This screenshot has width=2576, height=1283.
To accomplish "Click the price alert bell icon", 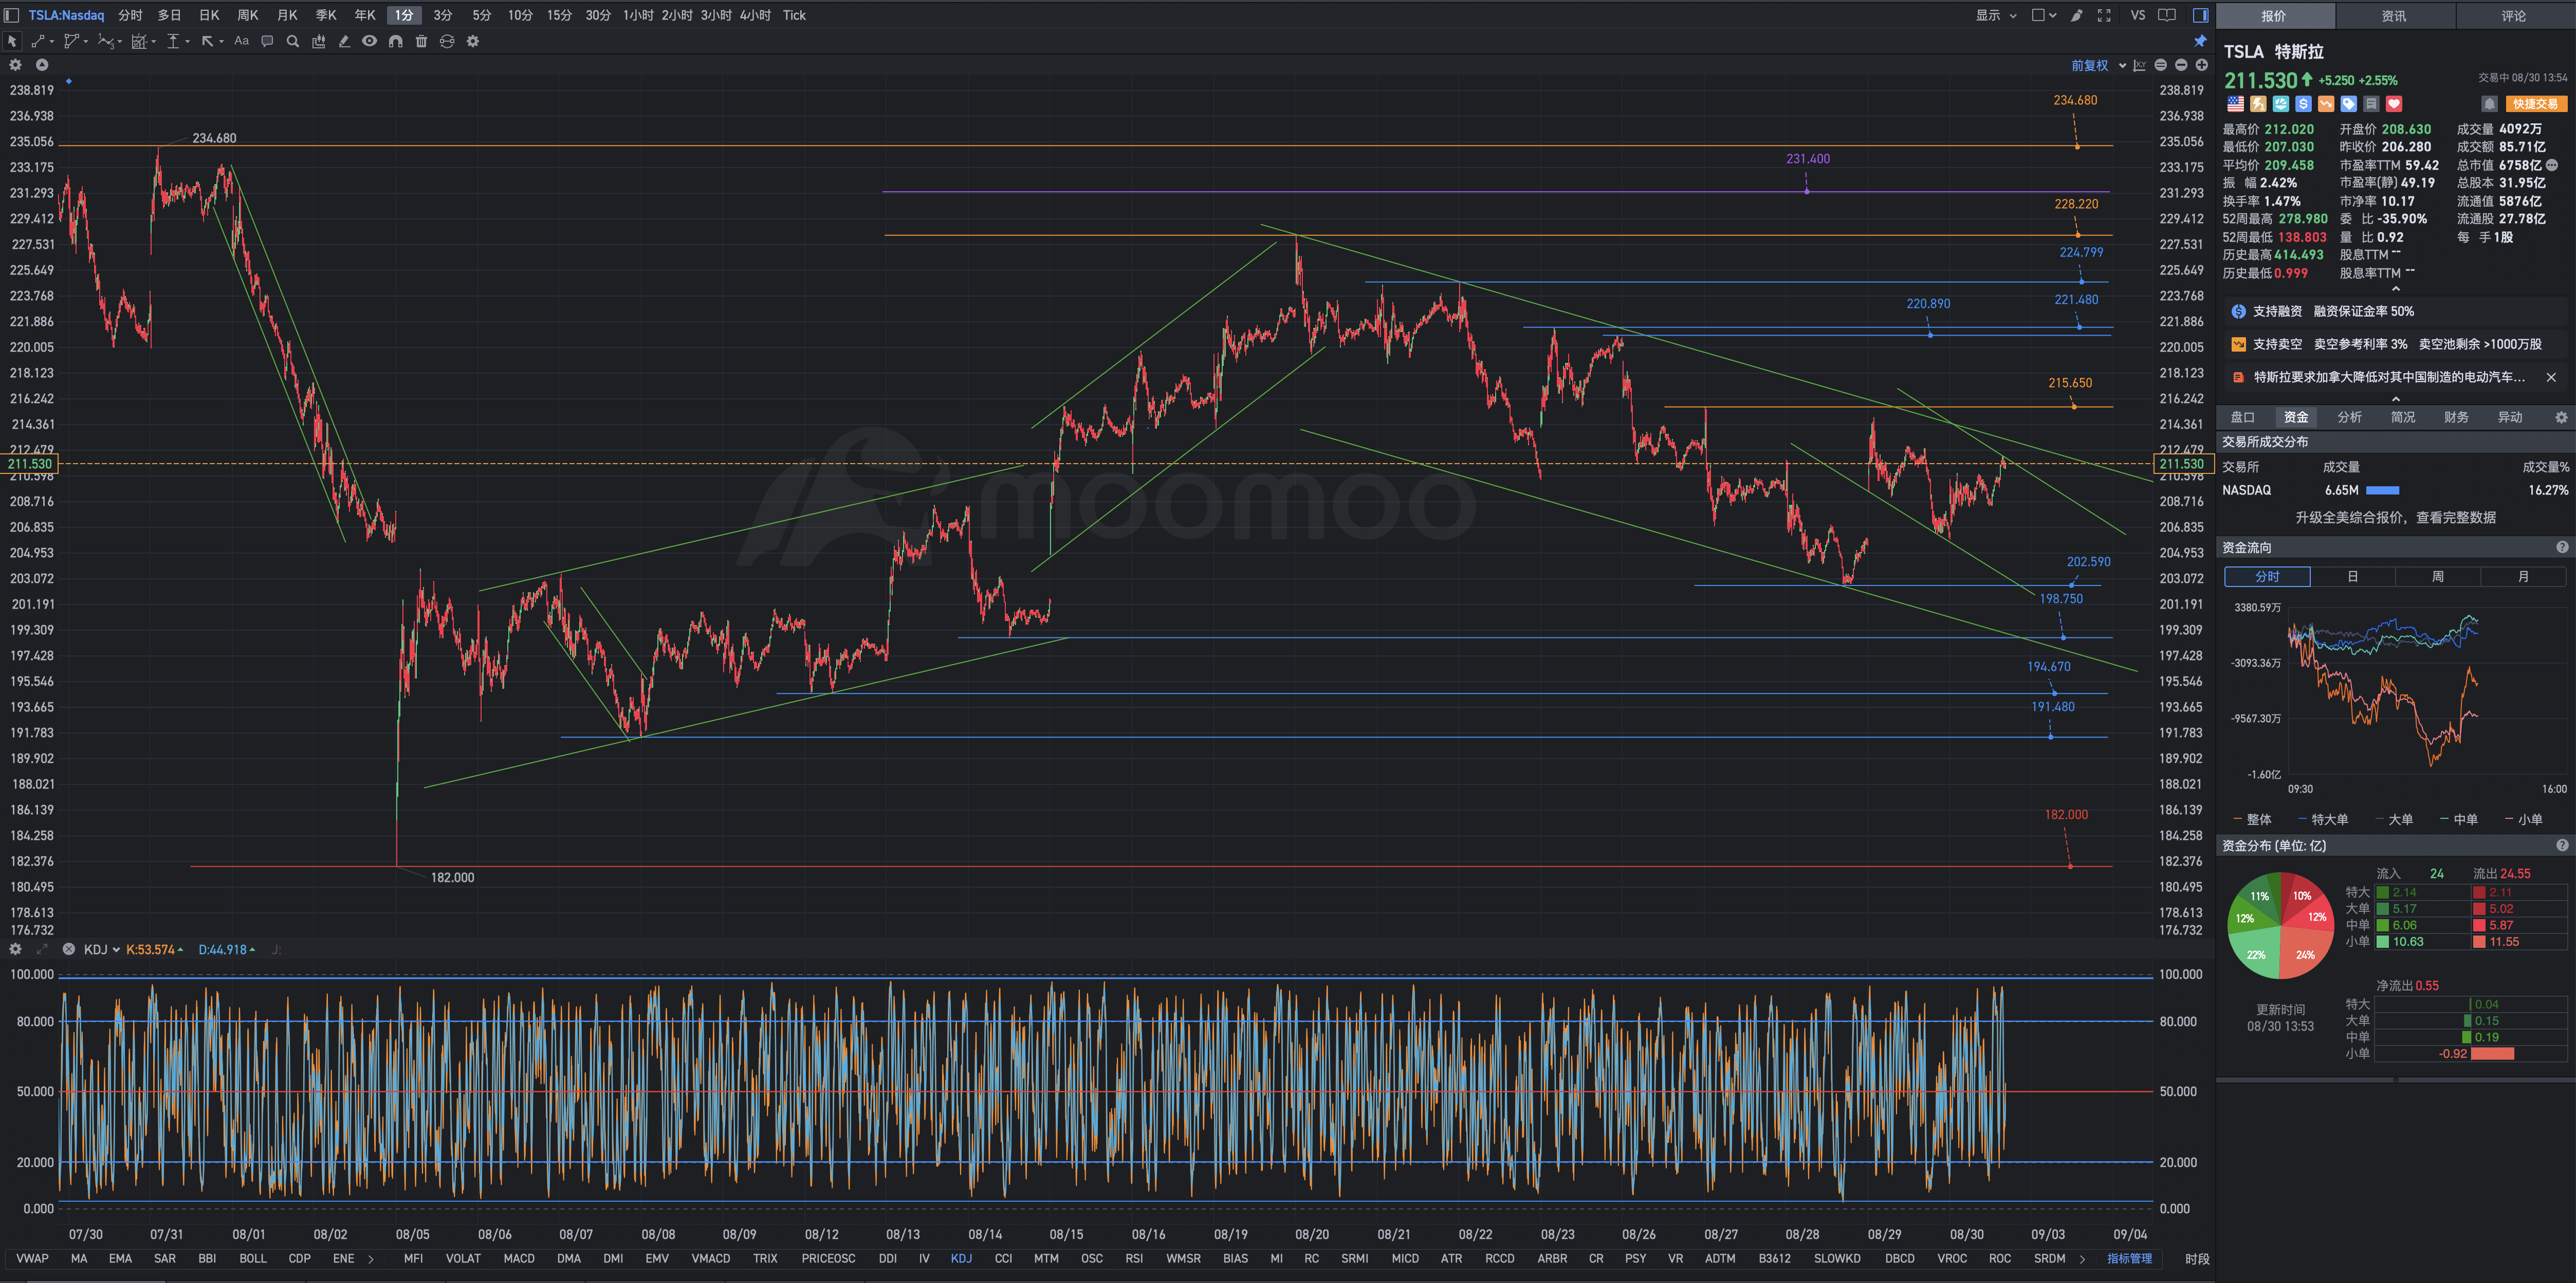I will [x=2489, y=104].
